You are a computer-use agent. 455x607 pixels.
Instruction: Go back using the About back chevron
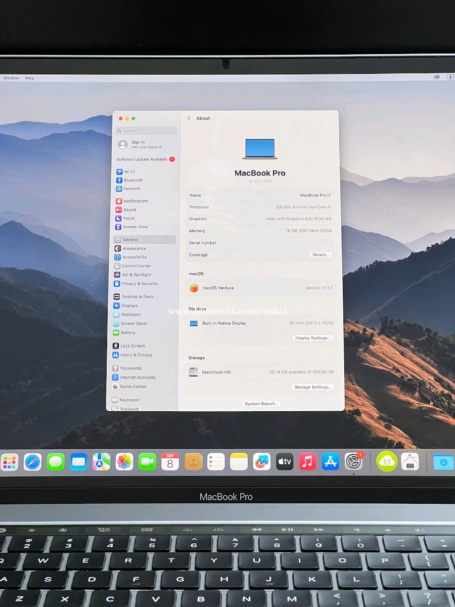tap(189, 118)
